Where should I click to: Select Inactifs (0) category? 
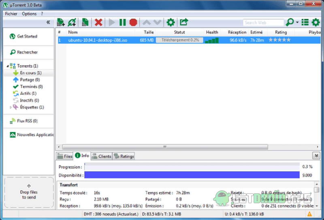tap(29, 100)
